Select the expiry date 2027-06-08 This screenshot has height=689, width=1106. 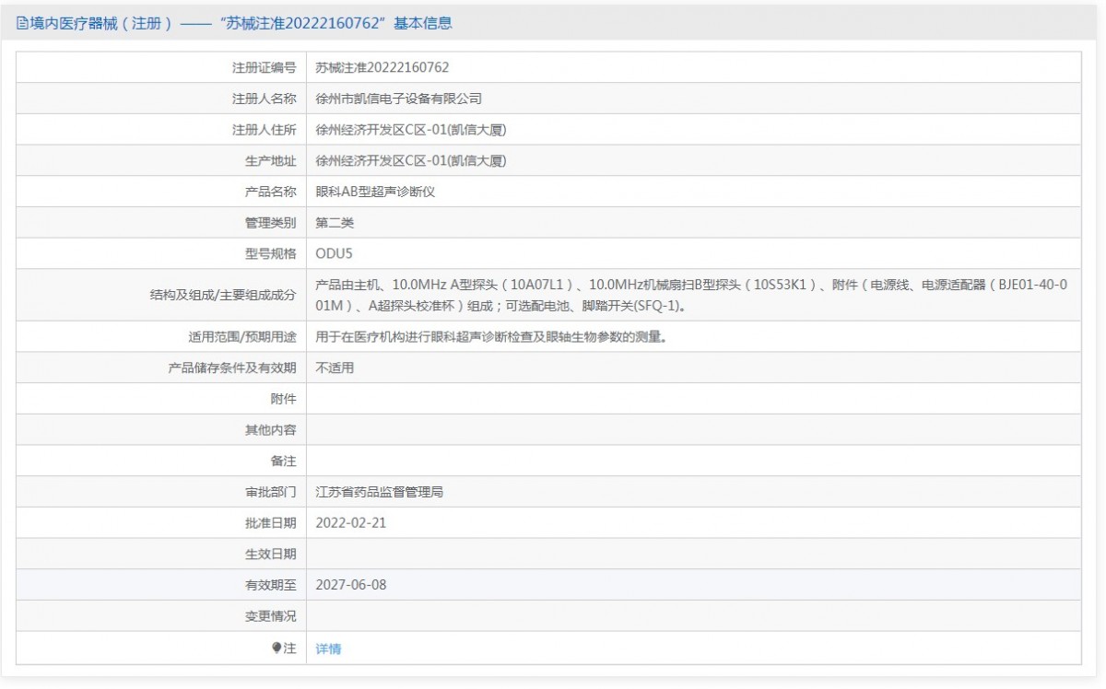[x=351, y=585]
